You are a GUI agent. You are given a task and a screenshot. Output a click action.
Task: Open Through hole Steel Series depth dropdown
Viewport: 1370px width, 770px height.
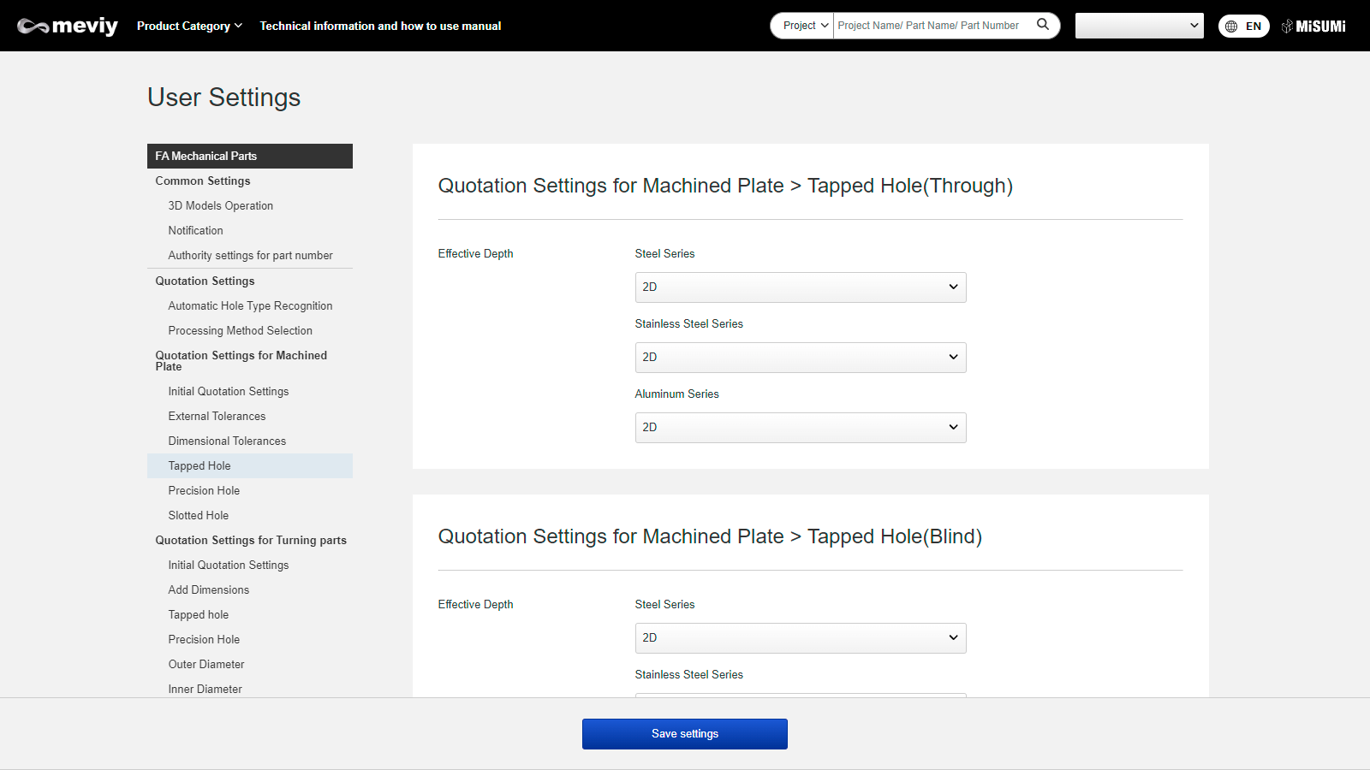(x=800, y=287)
